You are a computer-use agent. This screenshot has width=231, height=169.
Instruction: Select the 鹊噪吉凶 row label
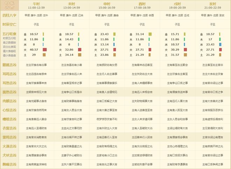9,164
